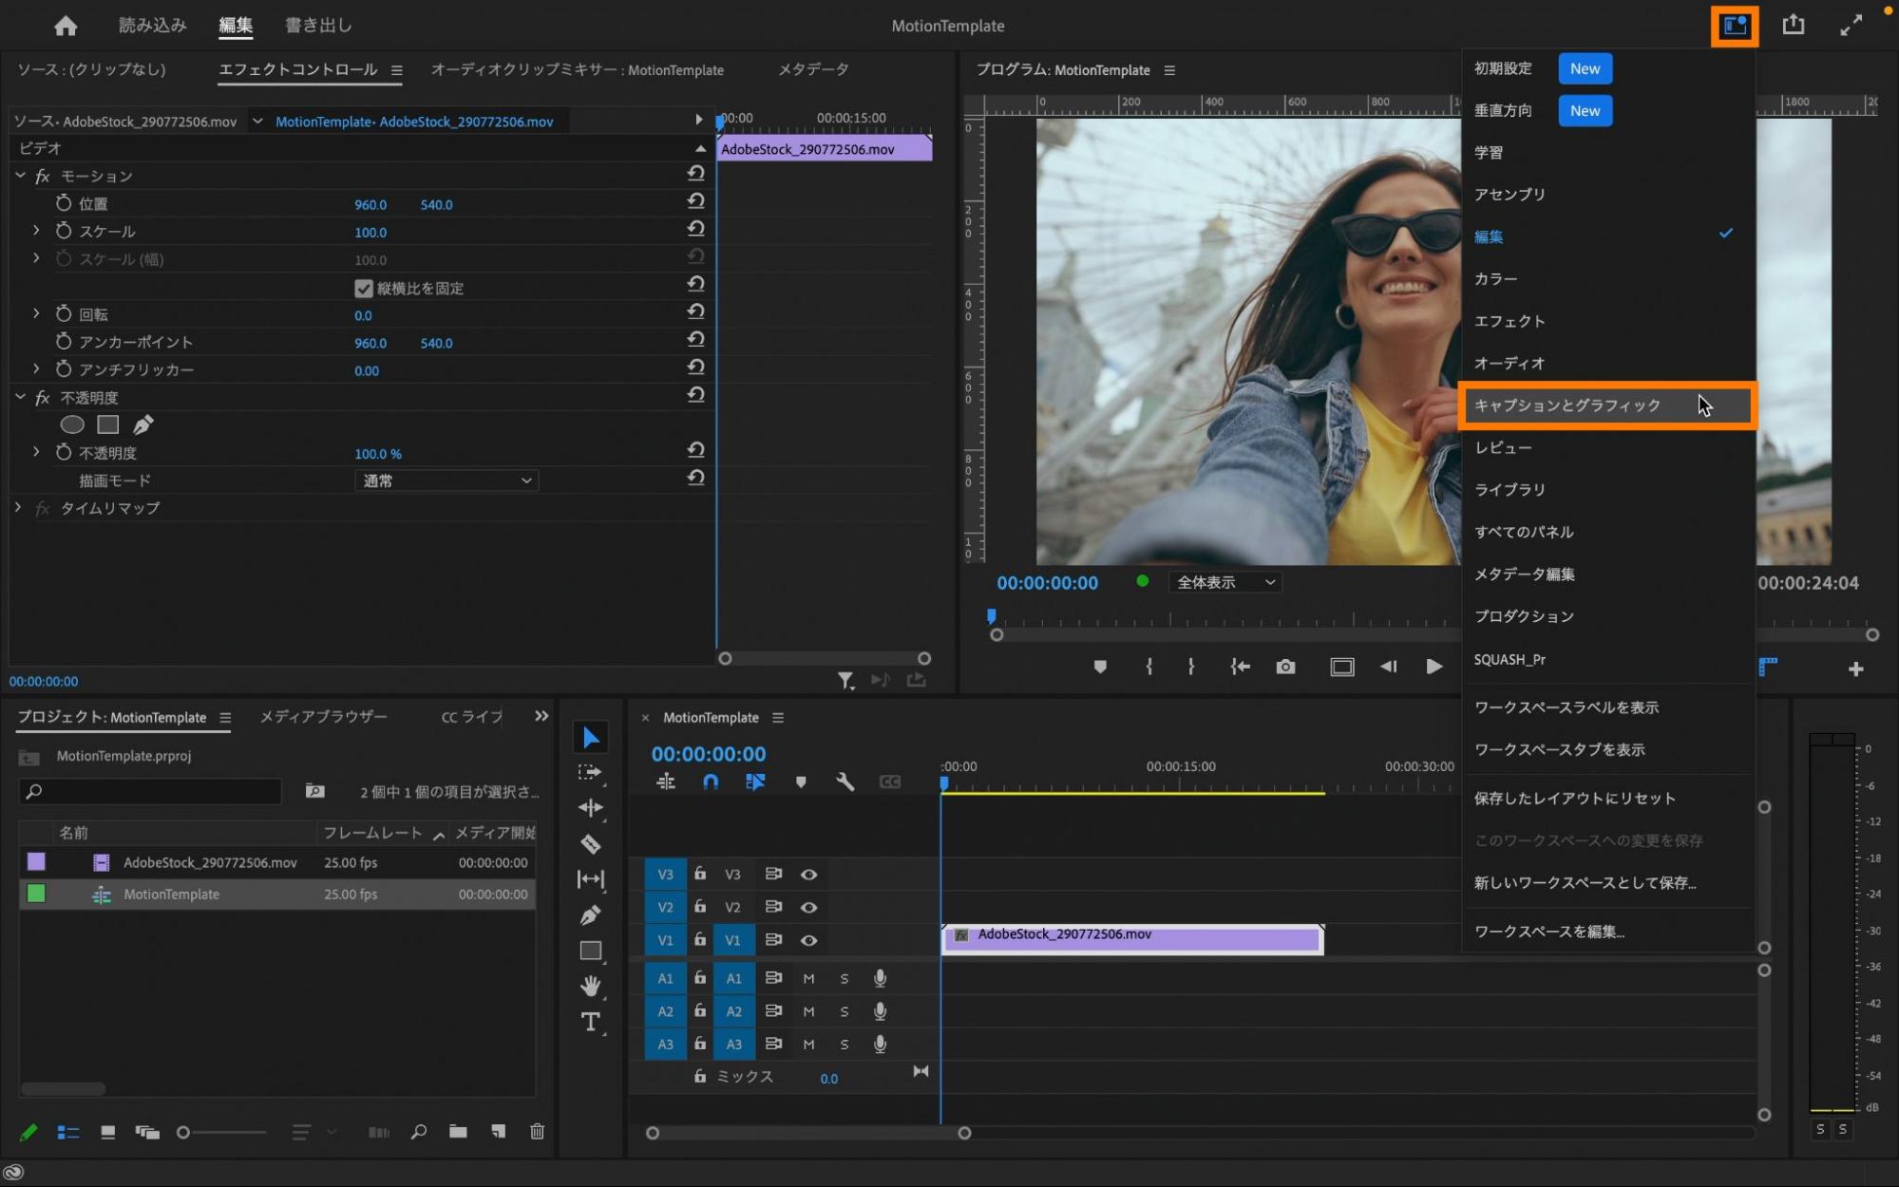The width and height of the screenshot is (1899, 1187).
Task: Open the Quick Export share icon
Action: 1793,26
